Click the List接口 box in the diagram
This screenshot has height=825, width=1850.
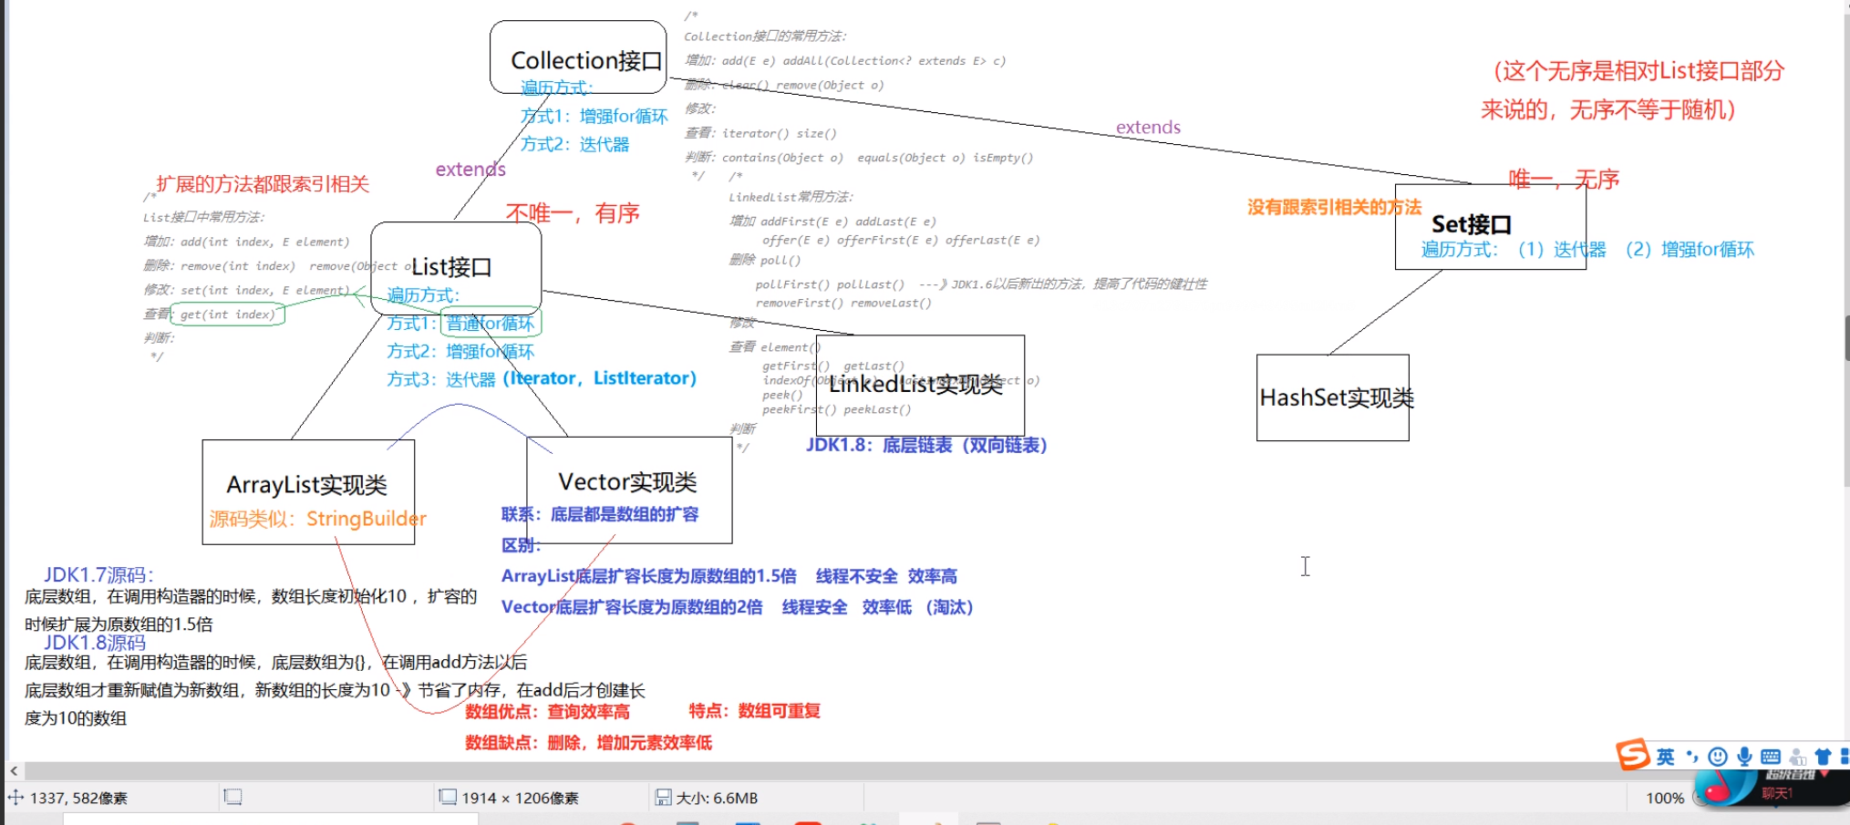click(x=456, y=267)
